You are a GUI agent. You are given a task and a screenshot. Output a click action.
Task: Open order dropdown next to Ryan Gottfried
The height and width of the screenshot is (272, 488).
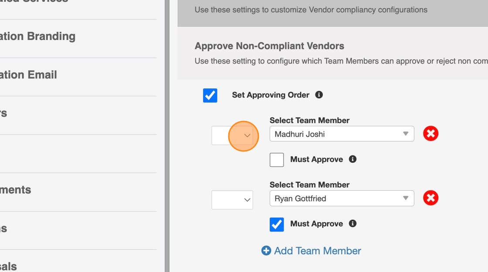(x=232, y=200)
